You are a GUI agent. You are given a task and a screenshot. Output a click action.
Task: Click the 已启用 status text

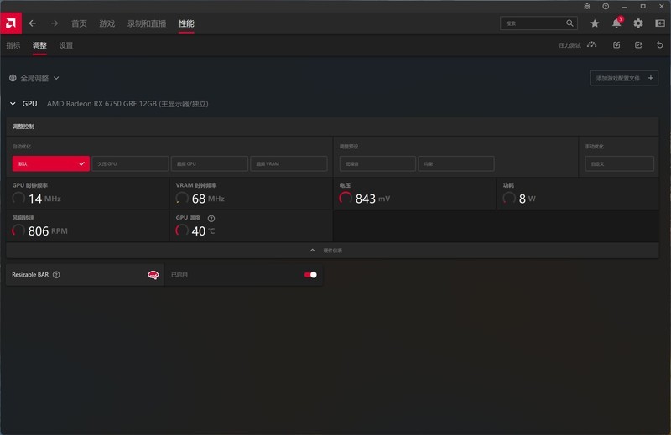(x=179, y=275)
